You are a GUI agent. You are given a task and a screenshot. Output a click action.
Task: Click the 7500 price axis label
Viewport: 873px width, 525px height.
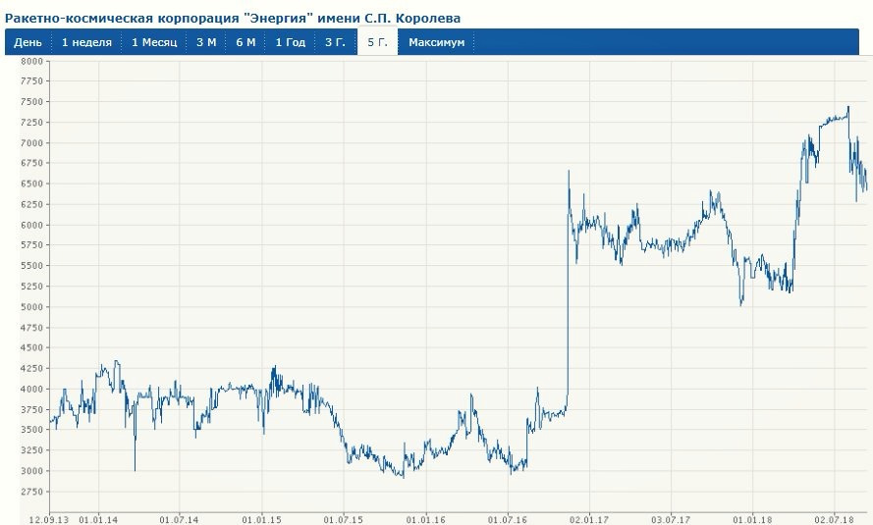(32, 102)
